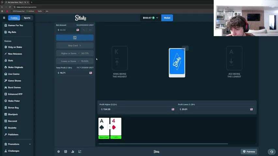Open the balance currency dropdown
Screen dimensions: 278x156
coord(150,18)
